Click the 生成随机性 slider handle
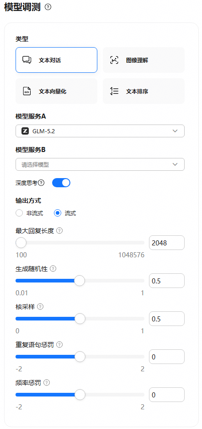Image resolution: width=202 pixels, height=429 pixels. tap(80, 281)
